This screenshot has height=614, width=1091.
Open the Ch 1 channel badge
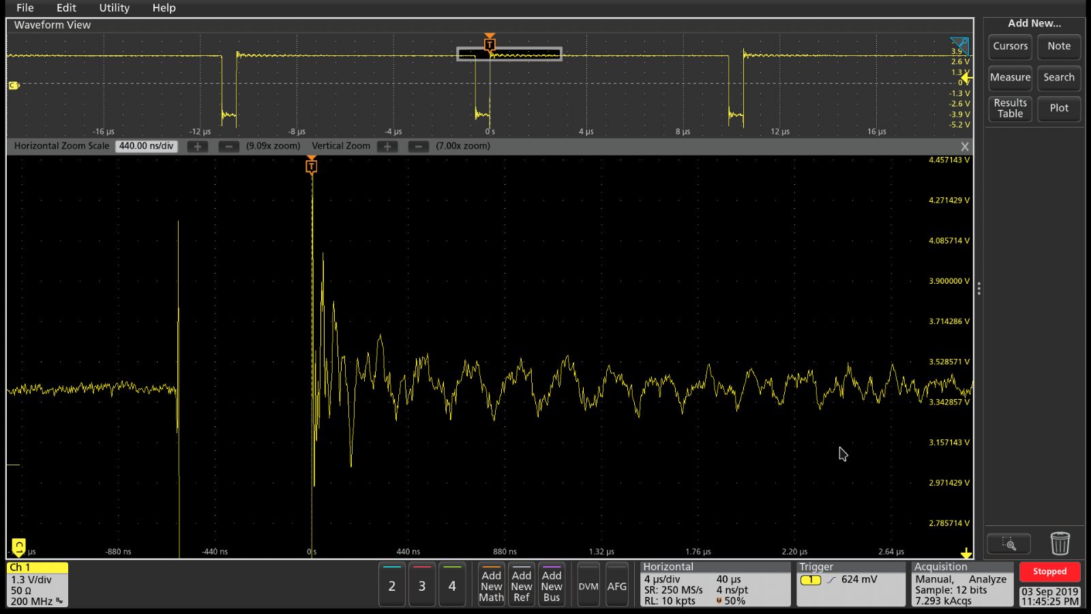click(x=38, y=585)
